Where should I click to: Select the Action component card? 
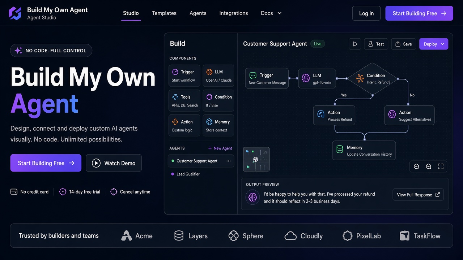pos(184,126)
